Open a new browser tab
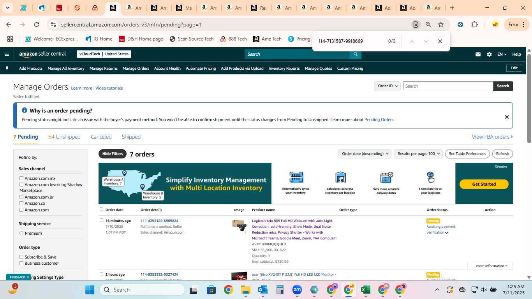Image resolution: width=532 pixels, height=299 pixels. (x=452, y=8)
